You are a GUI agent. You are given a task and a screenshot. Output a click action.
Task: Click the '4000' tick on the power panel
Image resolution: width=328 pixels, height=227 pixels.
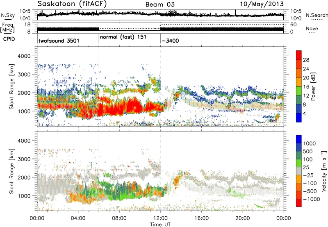pyautogui.click(x=24, y=56)
